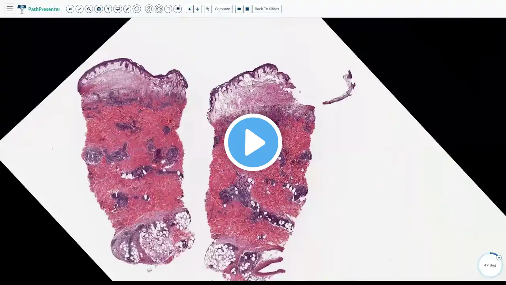Image resolution: width=506 pixels, height=285 pixels.
Task: Click the Home view icon
Action: [70, 9]
